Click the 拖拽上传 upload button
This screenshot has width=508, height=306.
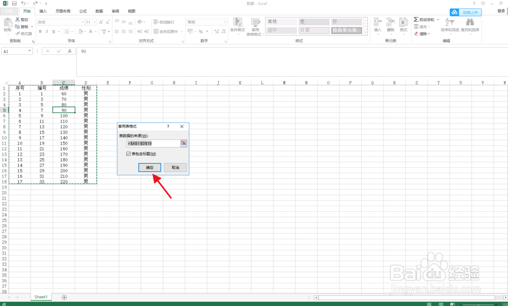465,12
